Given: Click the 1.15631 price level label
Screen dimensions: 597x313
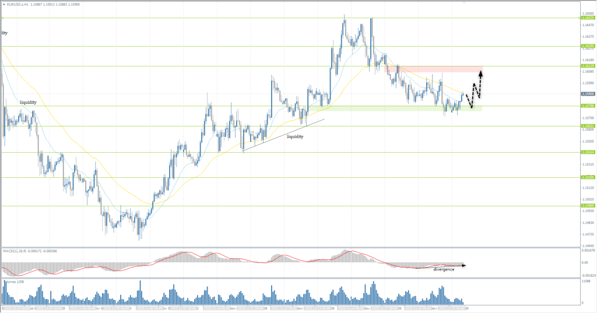Looking at the screenshot, I should [587, 126].
